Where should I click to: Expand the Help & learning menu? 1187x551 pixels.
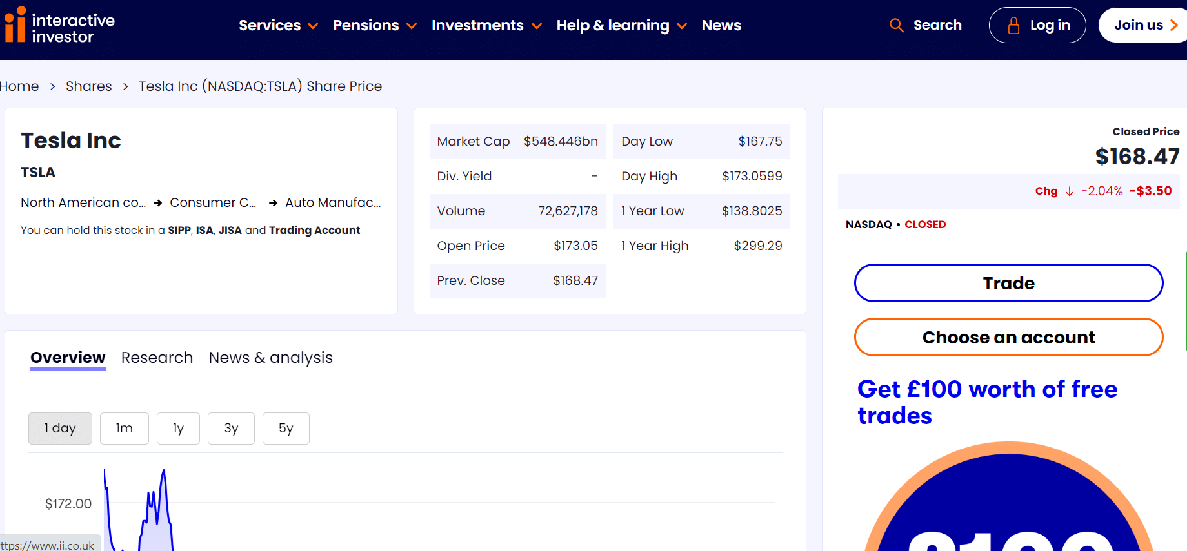pyautogui.click(x=621, y=25)
